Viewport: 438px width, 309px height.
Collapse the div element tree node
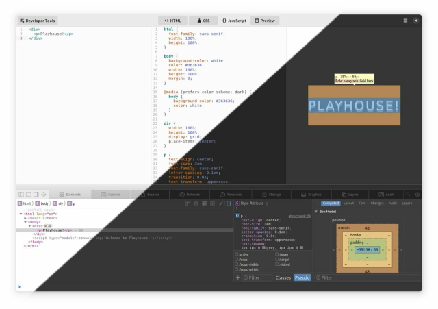tap(29, 225)
